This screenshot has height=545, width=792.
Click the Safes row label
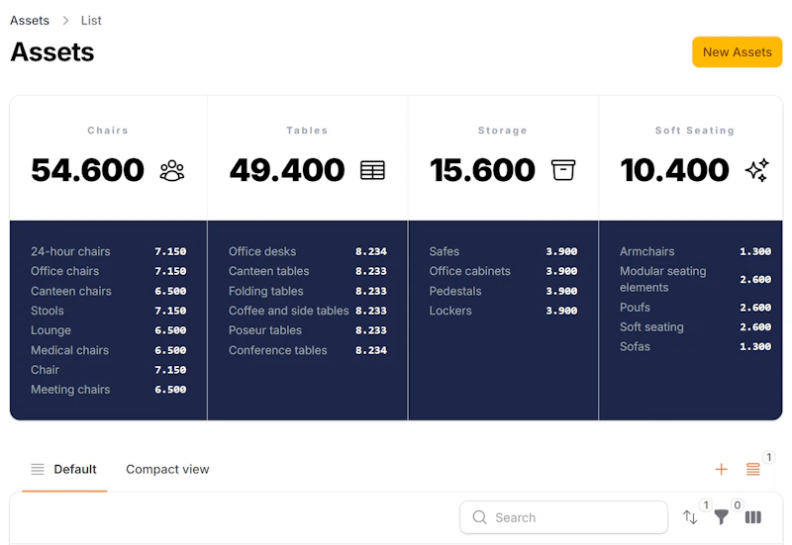[x=445, y=251]
